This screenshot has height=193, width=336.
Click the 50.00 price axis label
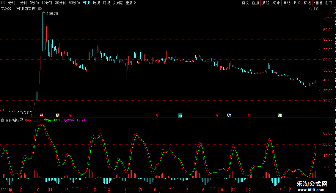tap(328, 70)
